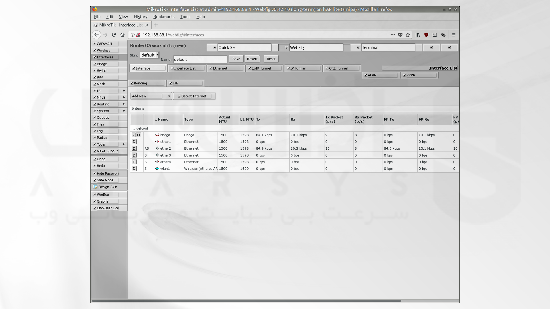Disable the wlan1 interface with D button
The image size is (550, 309).
134,169
